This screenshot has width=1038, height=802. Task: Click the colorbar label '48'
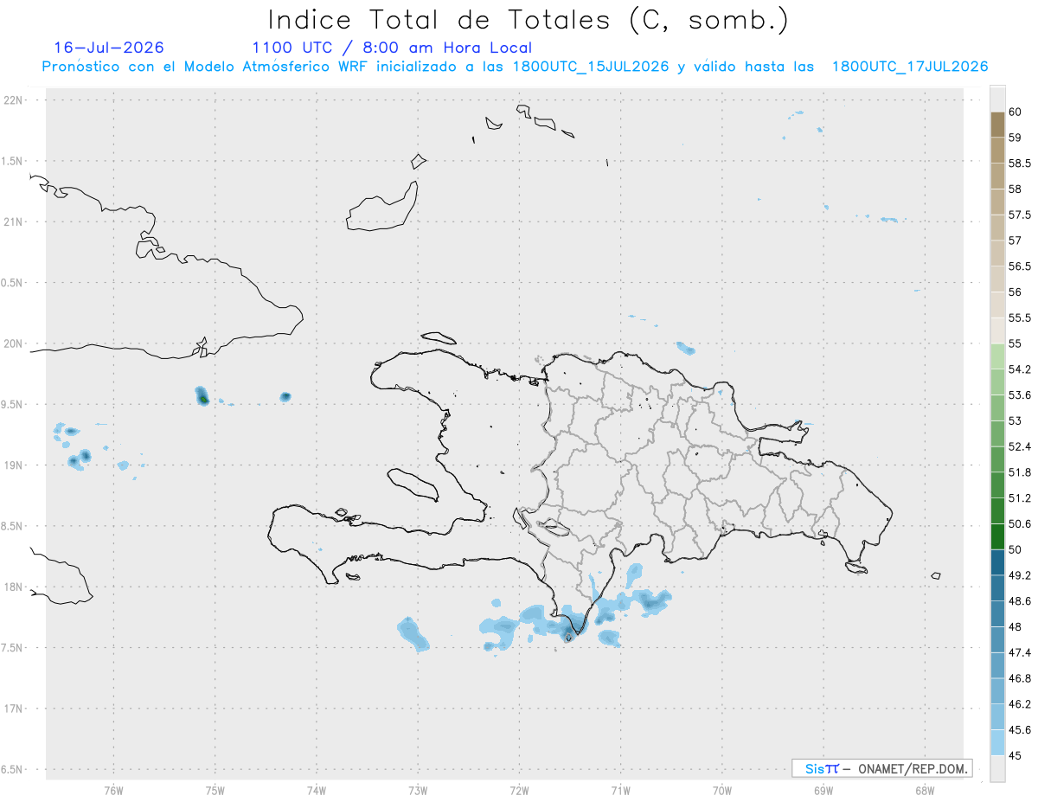click(x=1016, y=626)
